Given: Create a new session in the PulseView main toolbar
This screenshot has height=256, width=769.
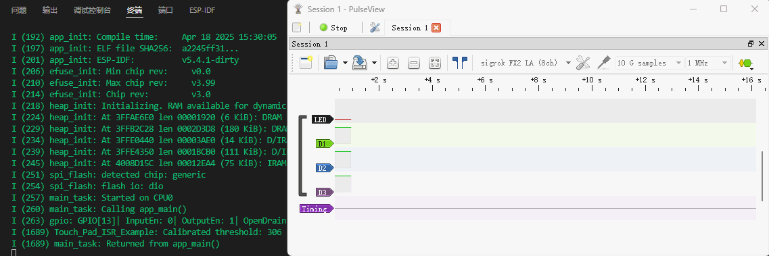Looking at the screenshot, I should tap(297, 28).
